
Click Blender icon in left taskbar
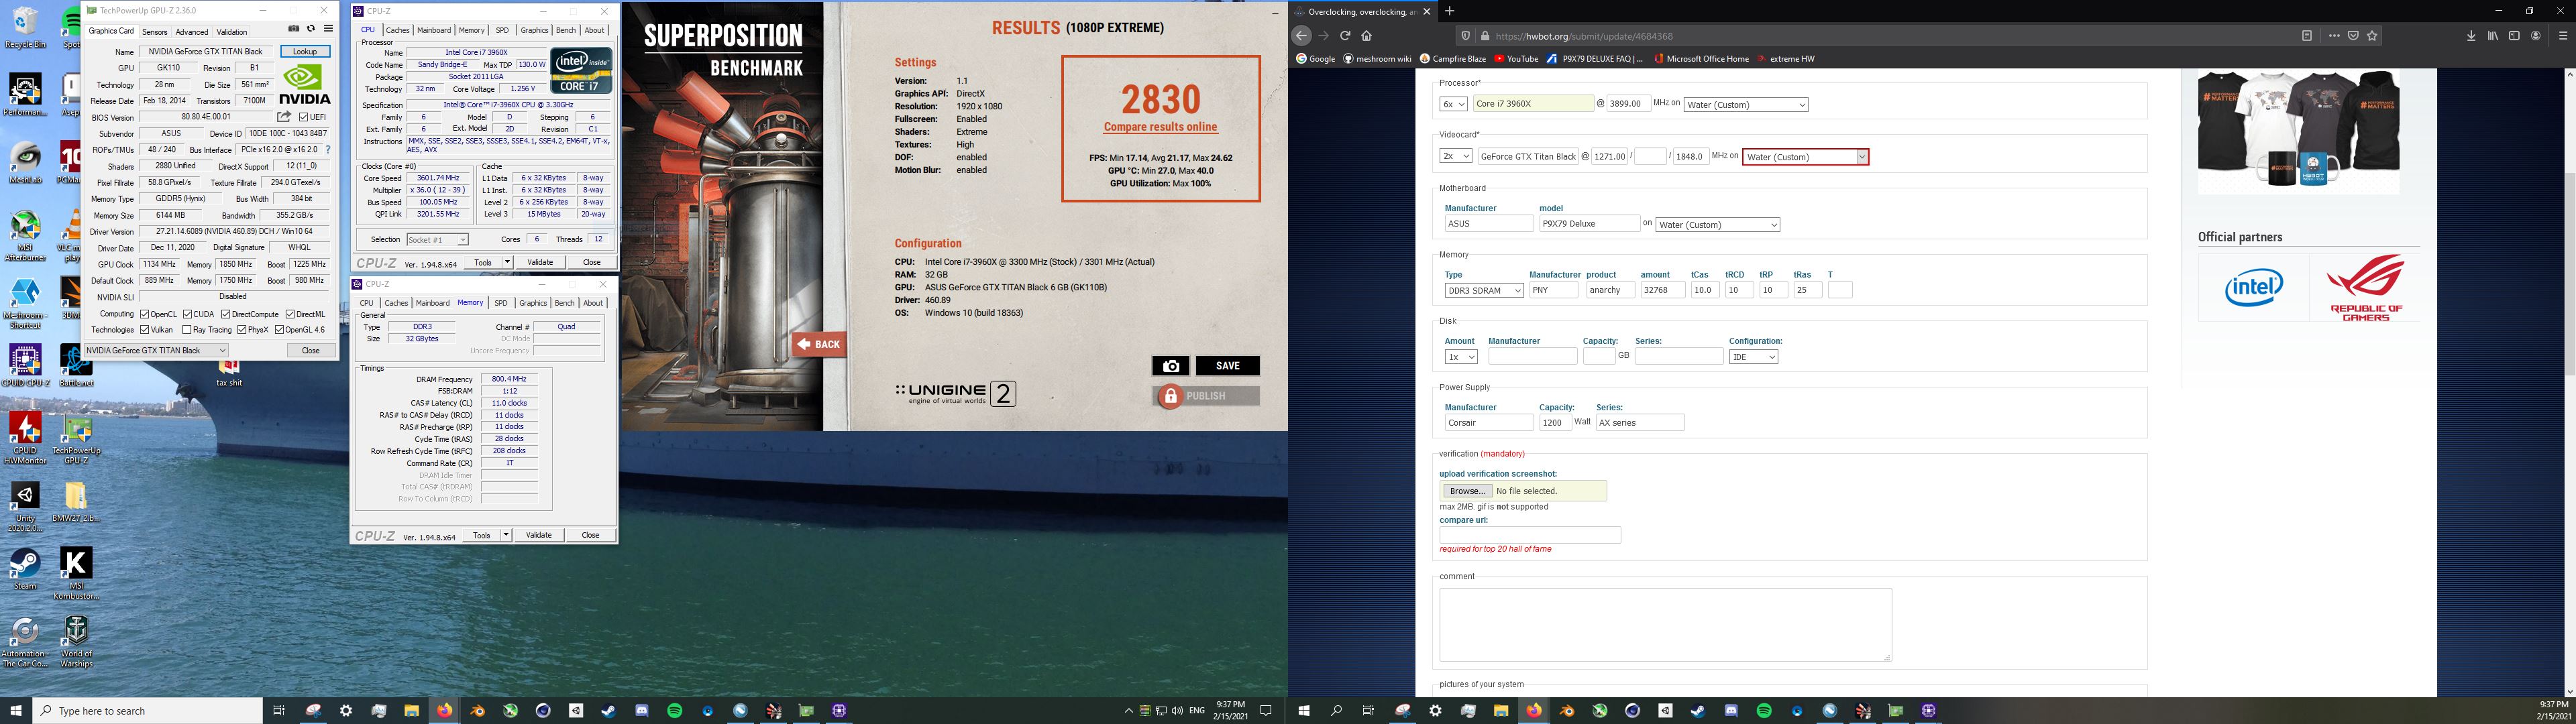click(x=477, y=711)
